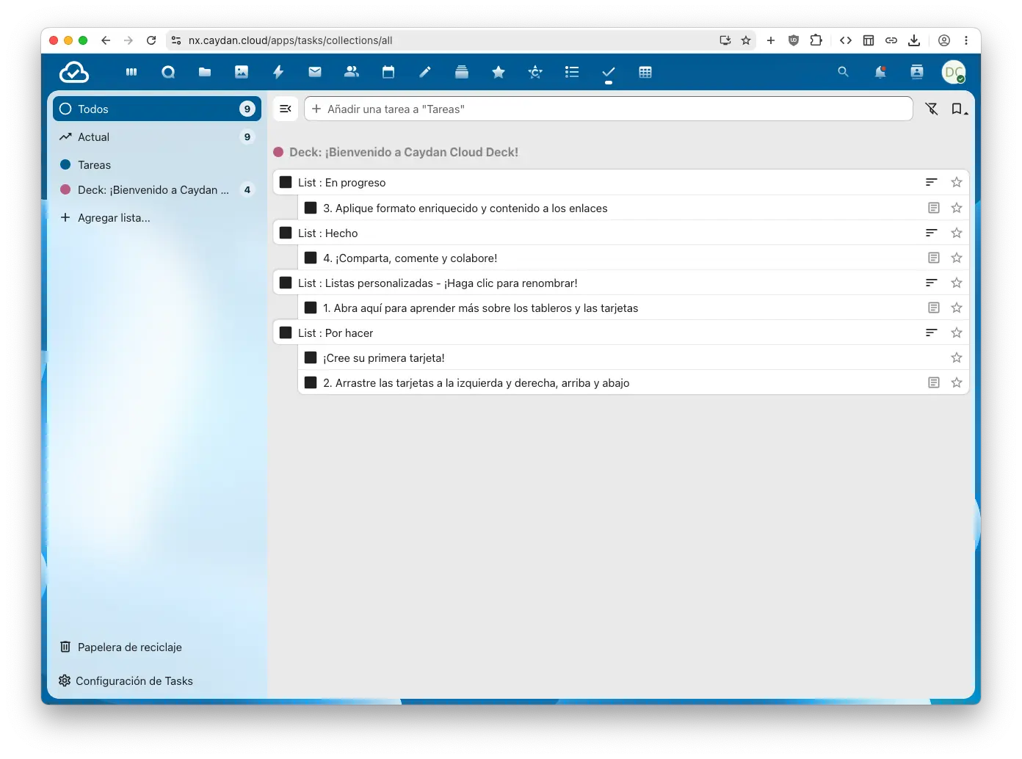Open 'Configuración de Tasks' settings

[157, 680]
